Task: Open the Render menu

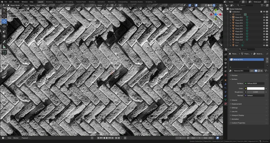Action: click(x=17, y=2)
